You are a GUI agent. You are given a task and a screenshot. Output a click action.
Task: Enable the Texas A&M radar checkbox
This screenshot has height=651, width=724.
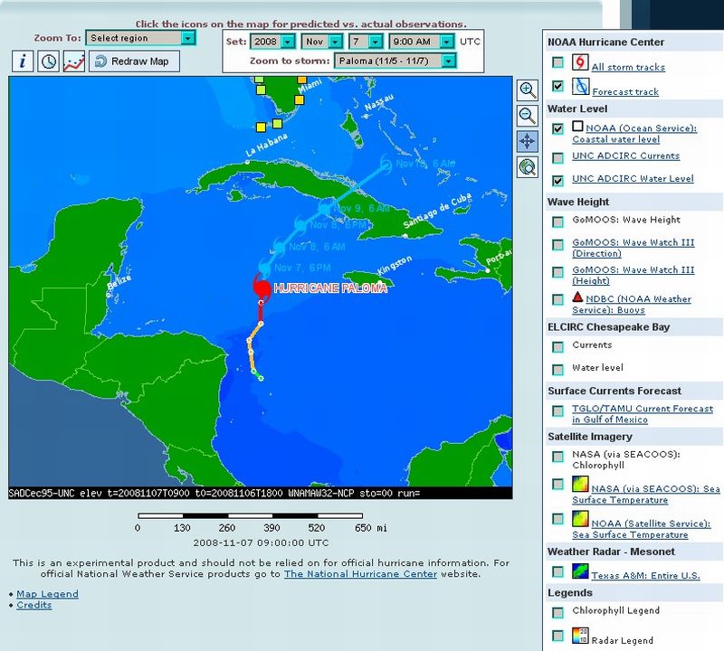557,571
